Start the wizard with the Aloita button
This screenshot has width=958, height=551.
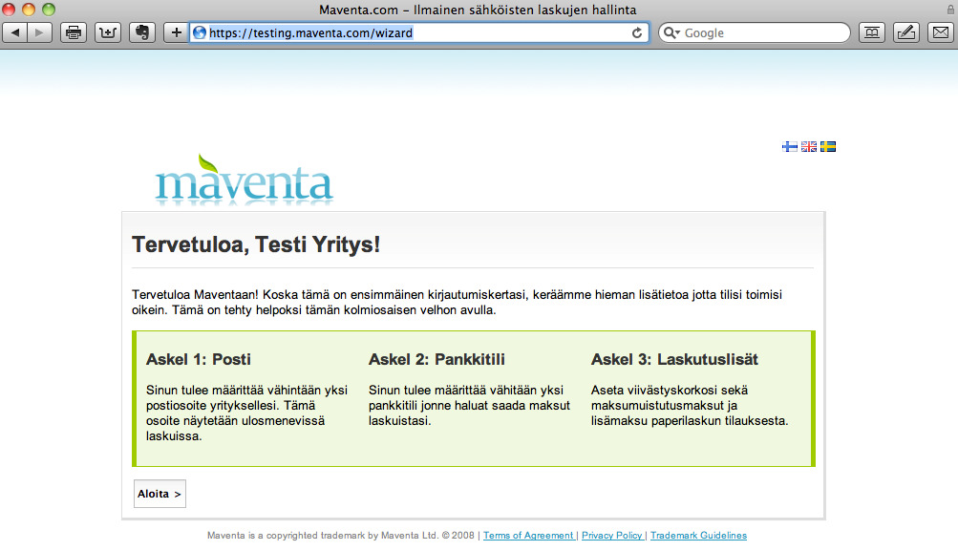coord(160,494)
